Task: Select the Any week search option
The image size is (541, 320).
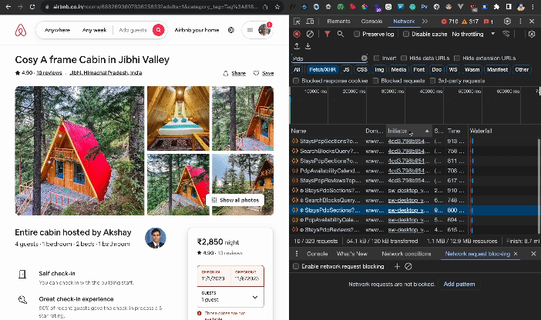Action: point(94,30)
